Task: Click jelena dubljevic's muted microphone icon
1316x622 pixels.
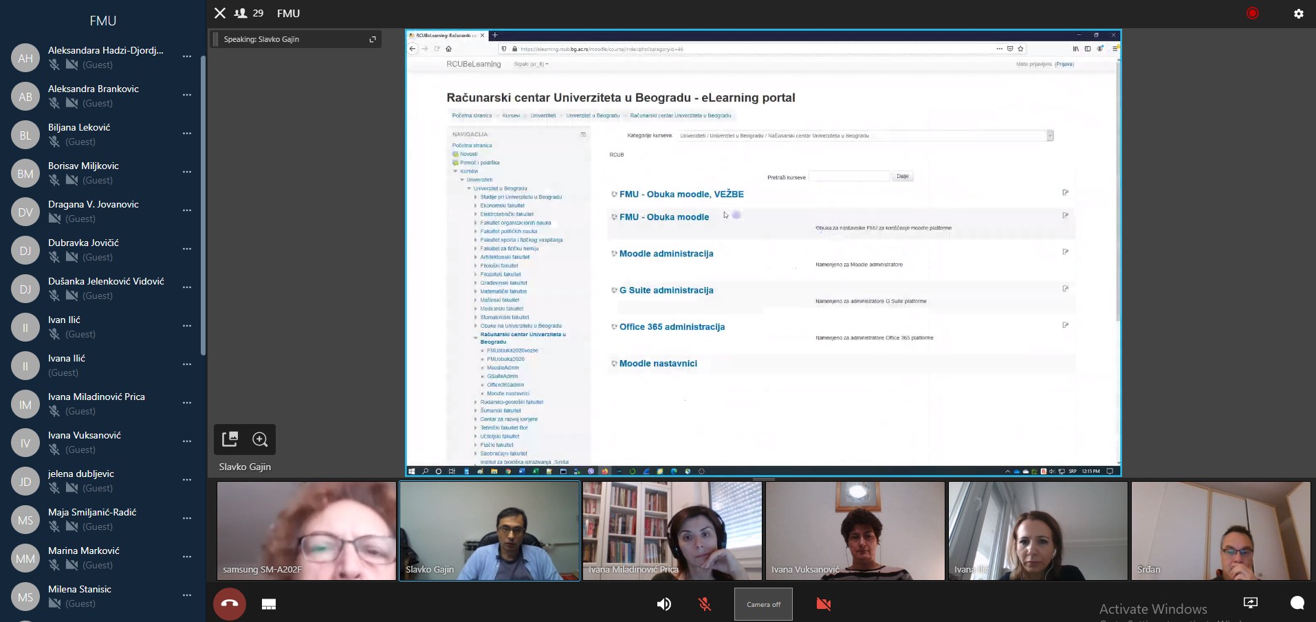Action: coord(54,488)
